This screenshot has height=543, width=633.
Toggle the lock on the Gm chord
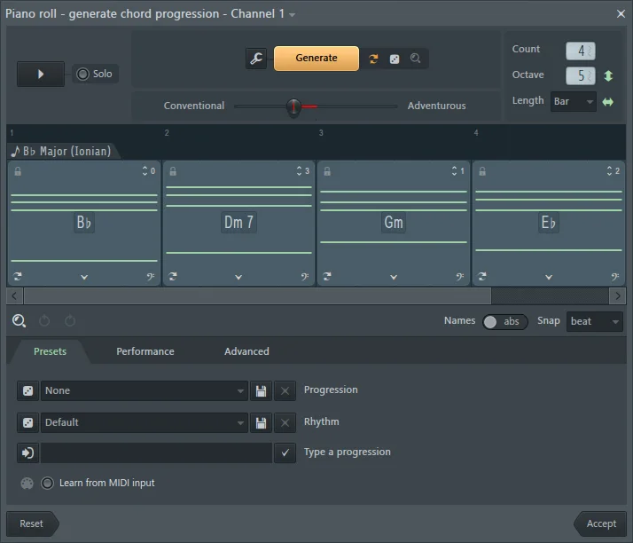point(327,171)
